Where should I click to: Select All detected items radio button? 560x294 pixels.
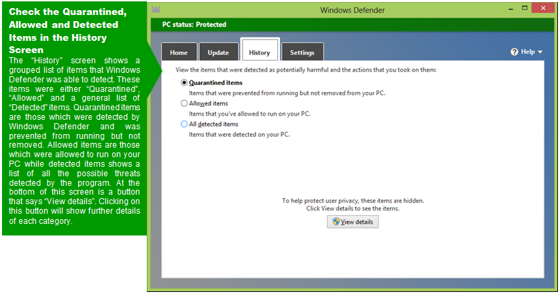184,124
